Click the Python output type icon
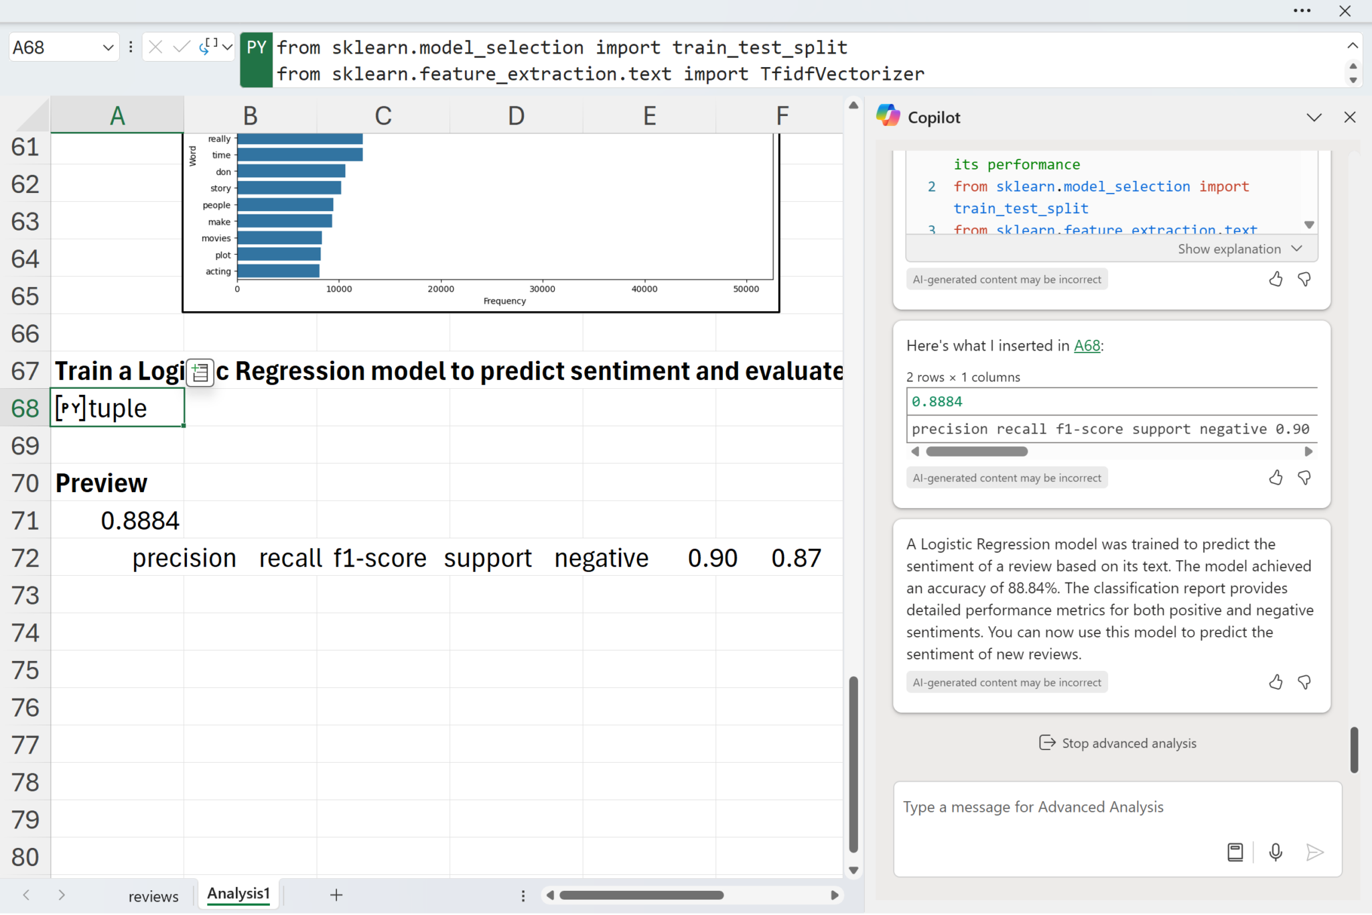Screen dimensions: 1372x915 pos(208,47)
